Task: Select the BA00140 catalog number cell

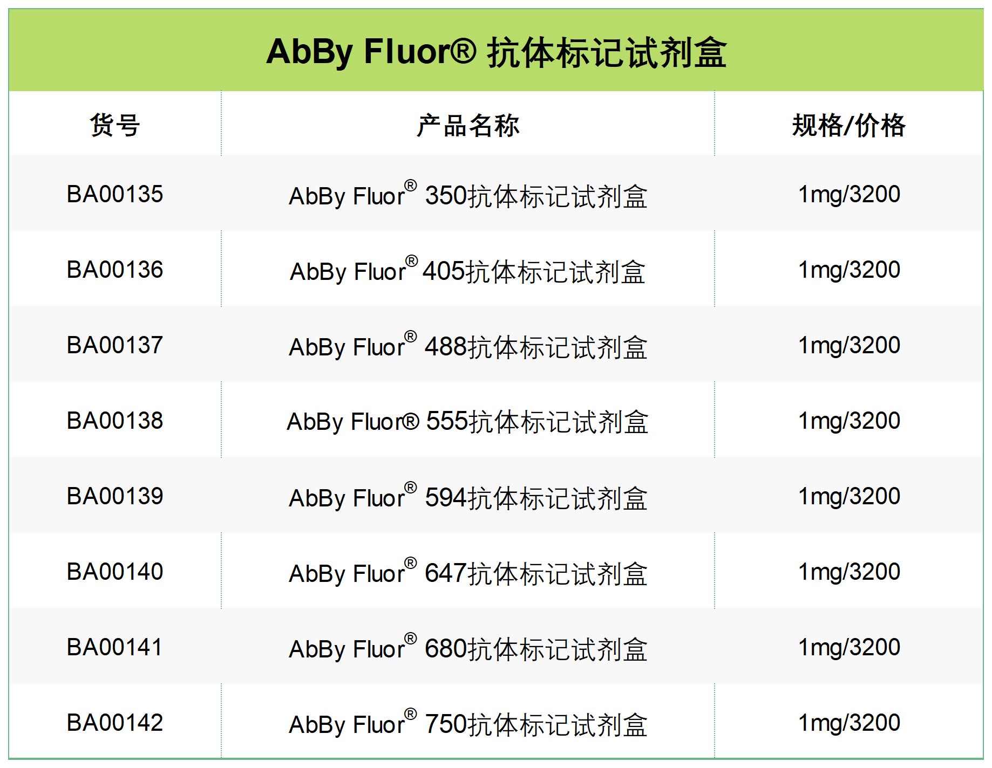Action: click(x=115, y=572)
